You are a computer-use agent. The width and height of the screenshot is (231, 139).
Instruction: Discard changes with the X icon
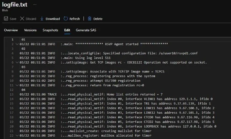[x=22, y=19]
